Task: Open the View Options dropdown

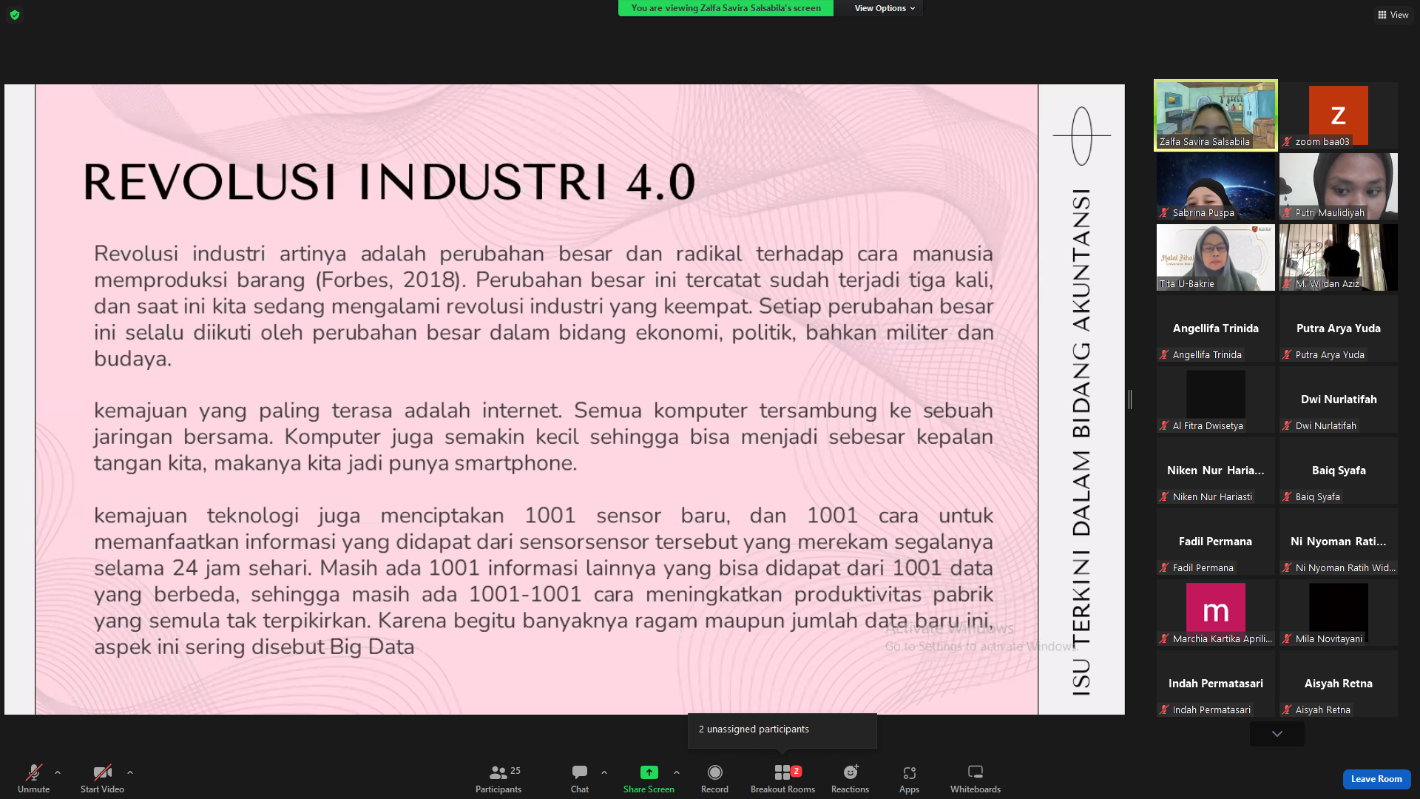Action: [x=885, y=8]
